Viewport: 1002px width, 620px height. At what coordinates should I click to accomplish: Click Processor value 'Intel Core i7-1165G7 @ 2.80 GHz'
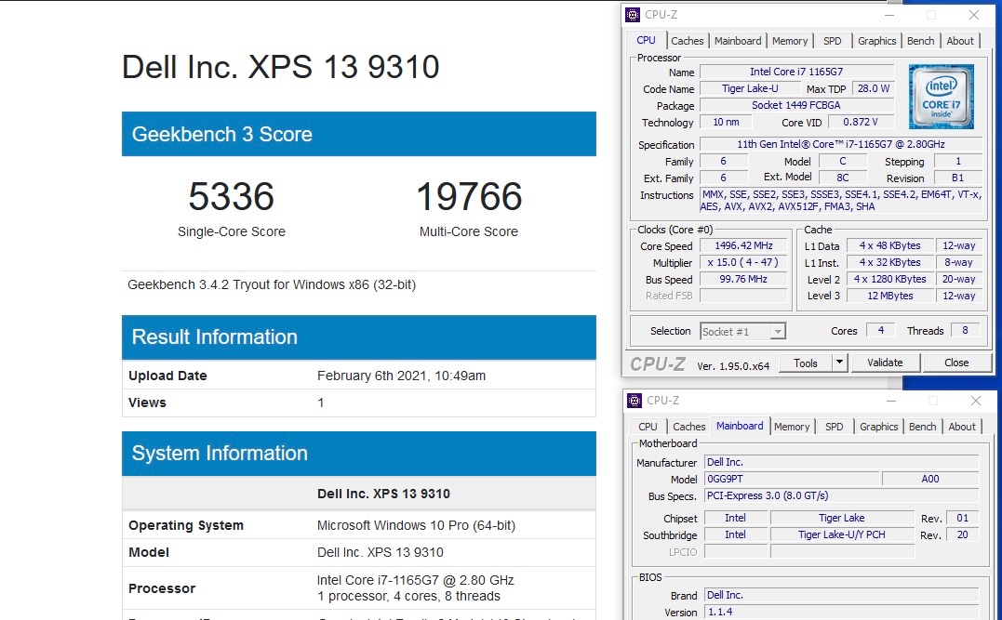415,580
